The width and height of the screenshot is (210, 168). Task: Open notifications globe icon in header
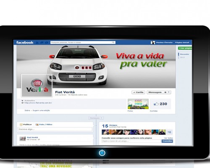(46, 42)
